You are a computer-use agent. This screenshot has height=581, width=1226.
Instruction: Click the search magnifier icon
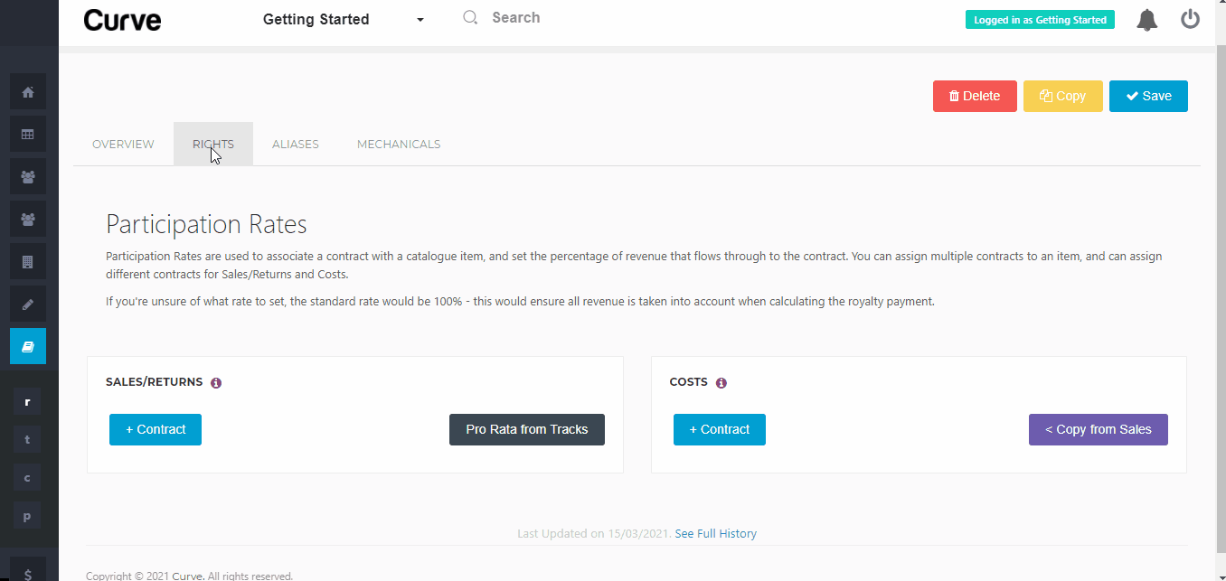(469, 16)
